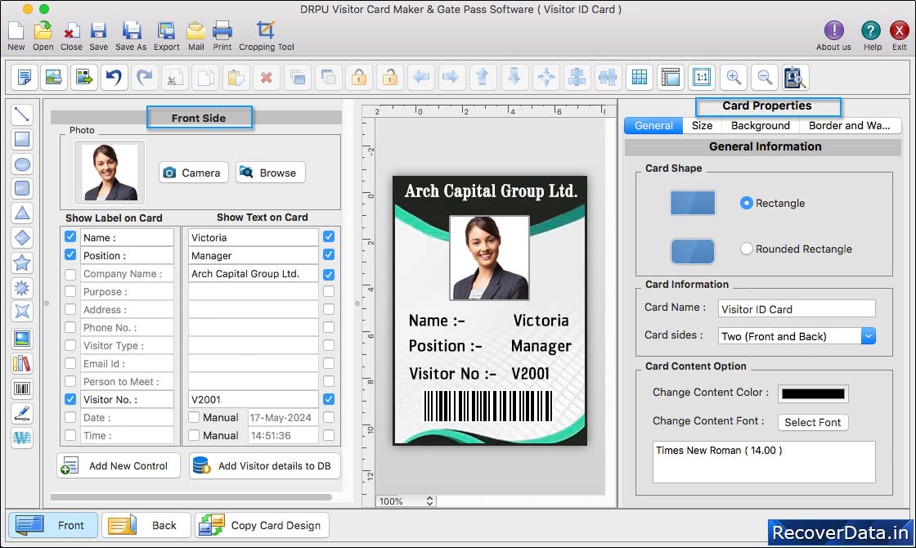916x548 pixels.
Task: Switch to the Back card side
Action: [x=146, y=525]
